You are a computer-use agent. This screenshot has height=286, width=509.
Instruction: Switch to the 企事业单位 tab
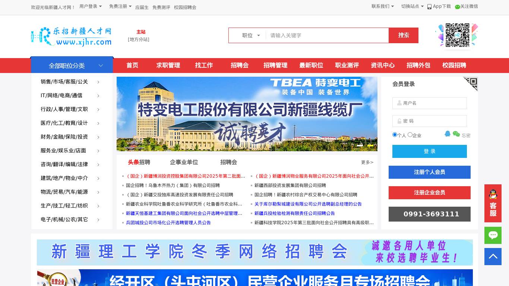pos(184,162)
